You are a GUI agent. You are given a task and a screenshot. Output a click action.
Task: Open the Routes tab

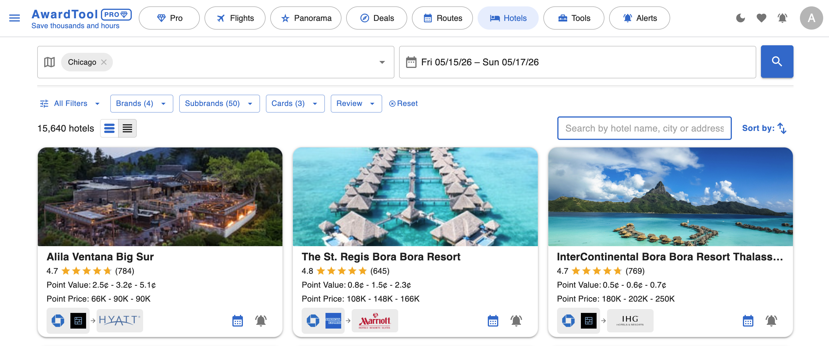point(442,18)
